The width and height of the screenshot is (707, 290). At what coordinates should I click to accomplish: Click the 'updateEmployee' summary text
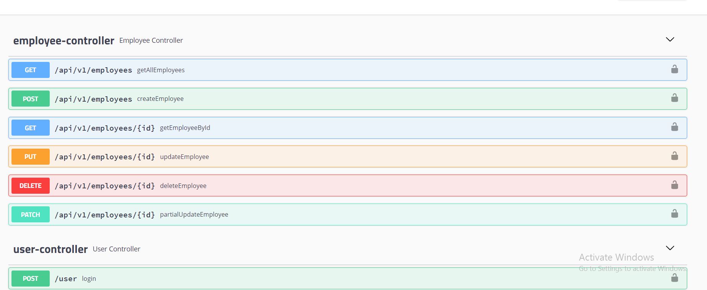pyautogui.click(x=184, y=157)
